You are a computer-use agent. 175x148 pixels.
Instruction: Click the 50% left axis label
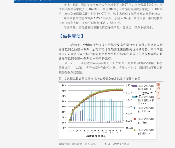click(x=64, y=101)
